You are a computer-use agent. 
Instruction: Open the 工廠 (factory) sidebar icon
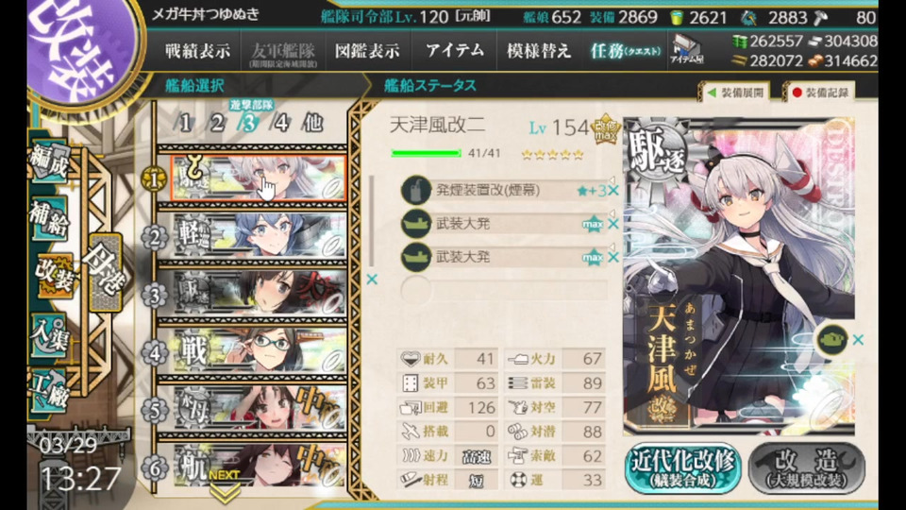pyautogui.click(x=50, y=390)
